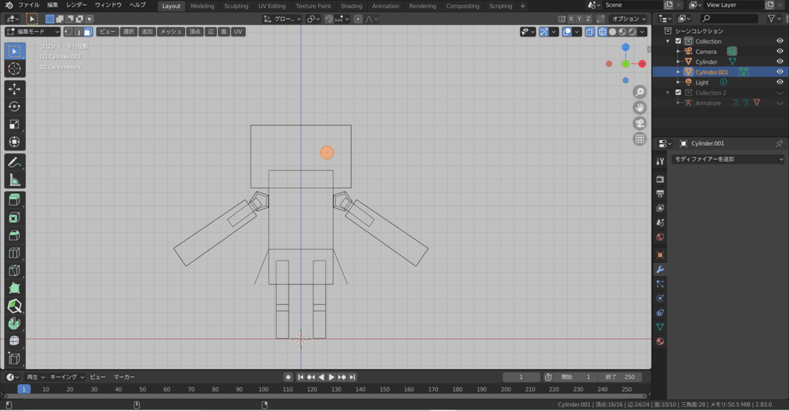
Task: Open the Render menu (レンダー)
Action: (77, 5)
